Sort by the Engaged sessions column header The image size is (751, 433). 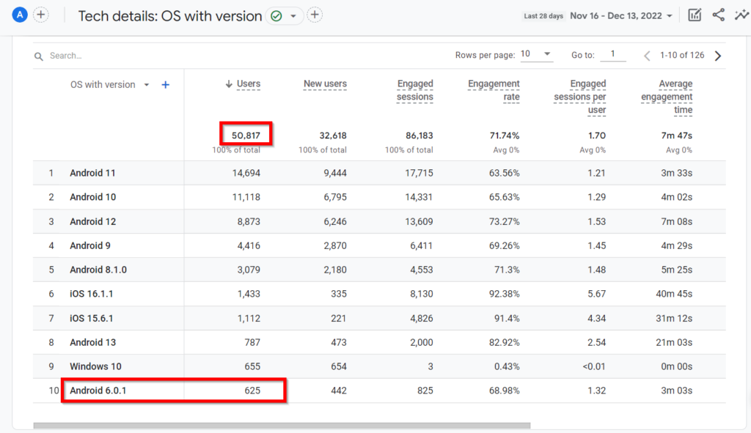415,90
